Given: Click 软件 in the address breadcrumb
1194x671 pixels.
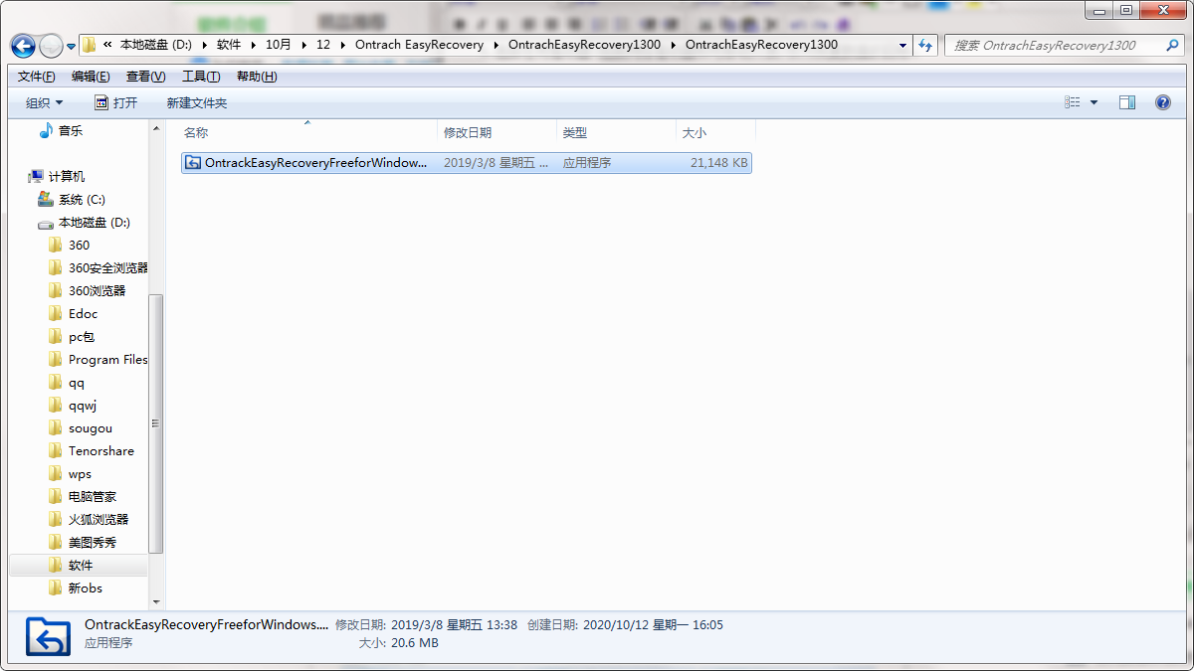Looking at the screenshot, I should coord(229,45).
